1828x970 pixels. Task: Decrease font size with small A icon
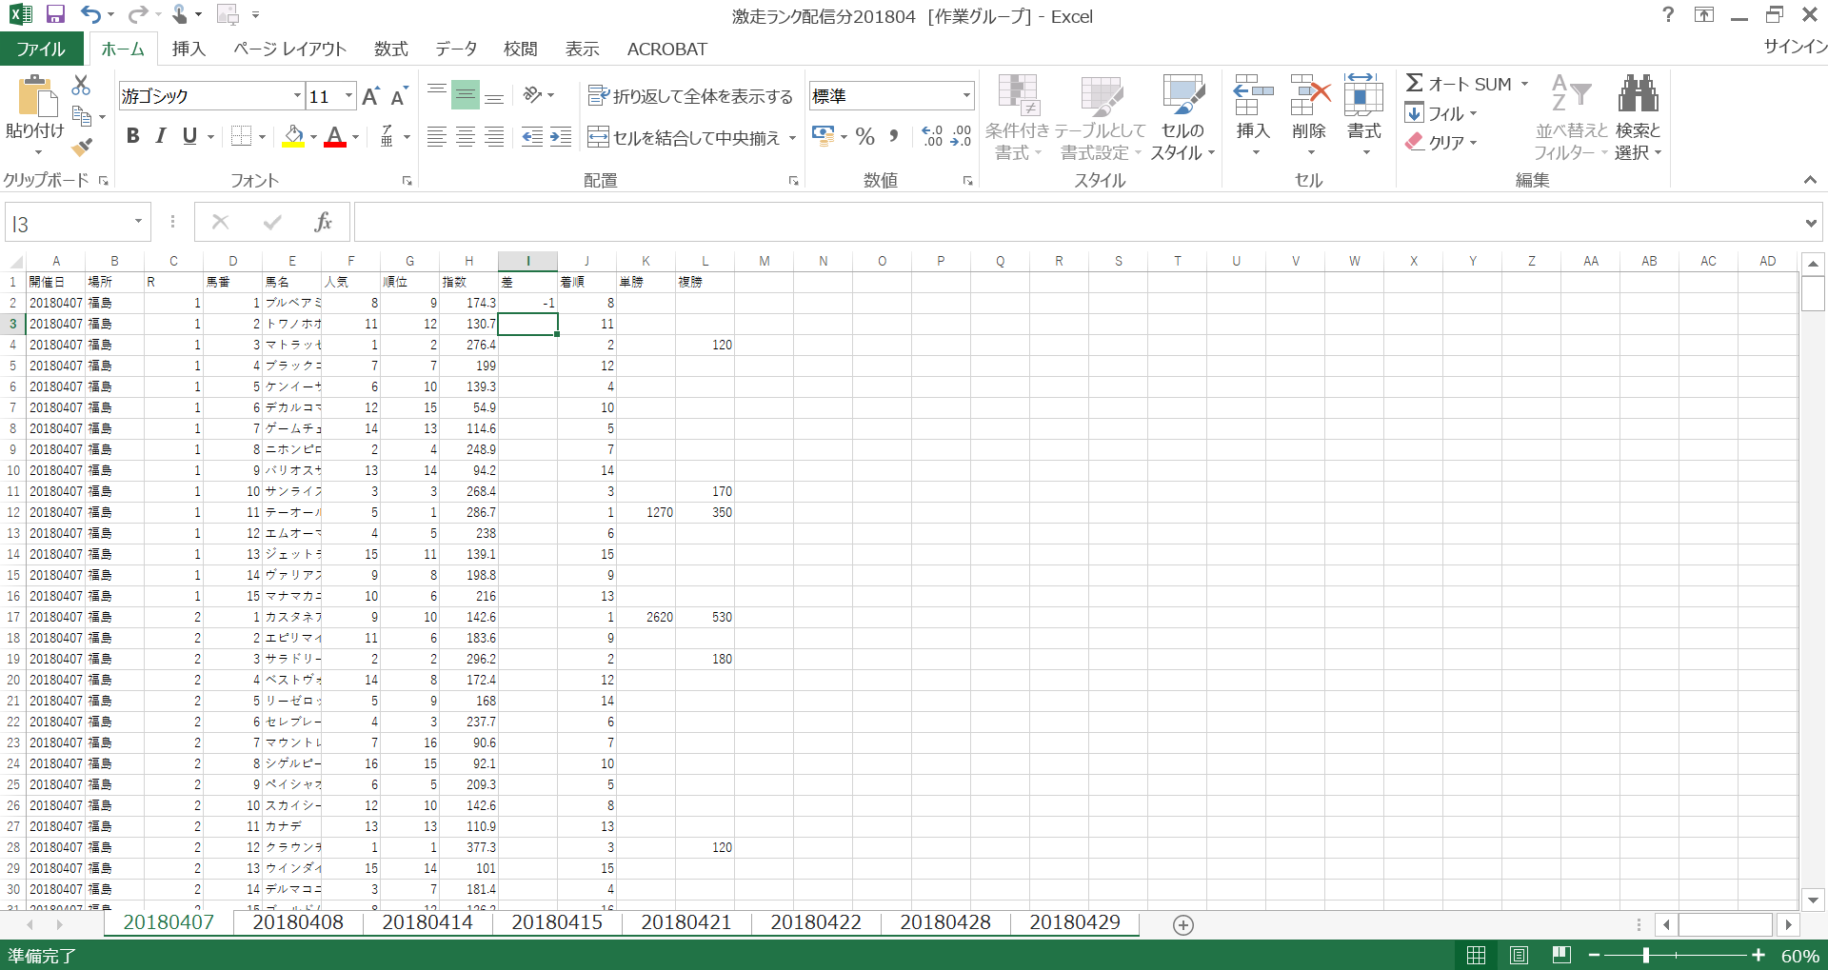tap(399, 96)
